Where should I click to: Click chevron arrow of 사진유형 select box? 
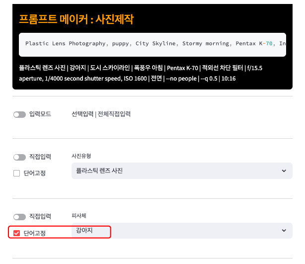(284, 171)
